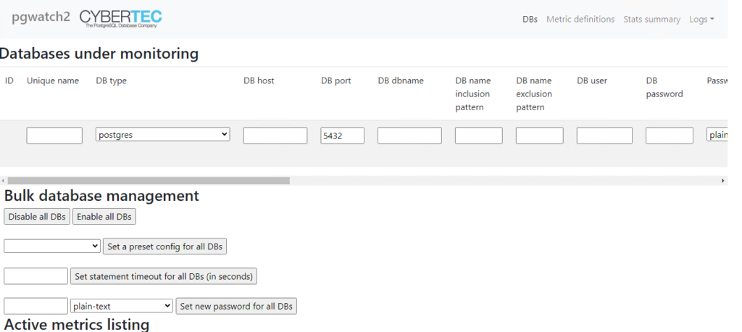Focus the Unique name input field
Viewport: 742px width, 332px height.
[x=54, y=136]
